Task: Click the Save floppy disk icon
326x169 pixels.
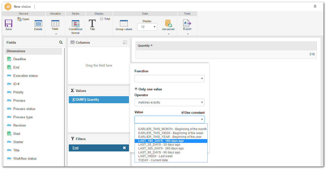Action: pos(9,24)
